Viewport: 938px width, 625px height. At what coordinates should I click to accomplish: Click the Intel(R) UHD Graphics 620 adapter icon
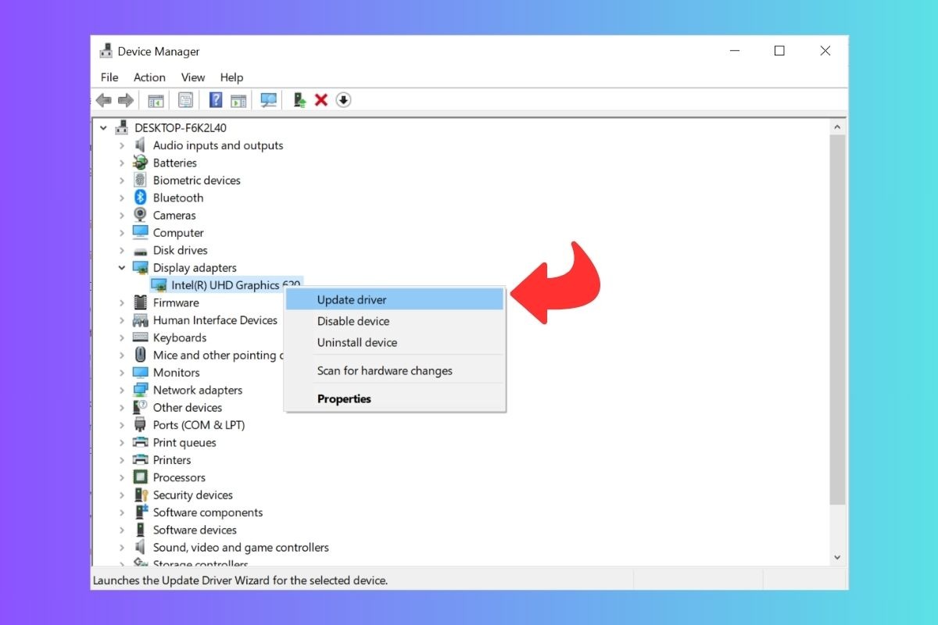point(159,285)
